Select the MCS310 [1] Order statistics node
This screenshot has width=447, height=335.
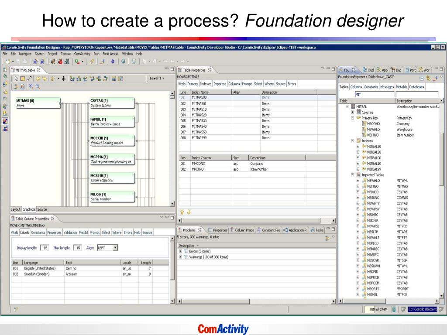112,178
